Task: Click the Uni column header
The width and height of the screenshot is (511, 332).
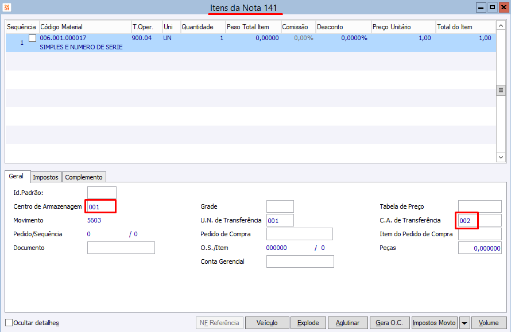Action: (x=172, y=27)
